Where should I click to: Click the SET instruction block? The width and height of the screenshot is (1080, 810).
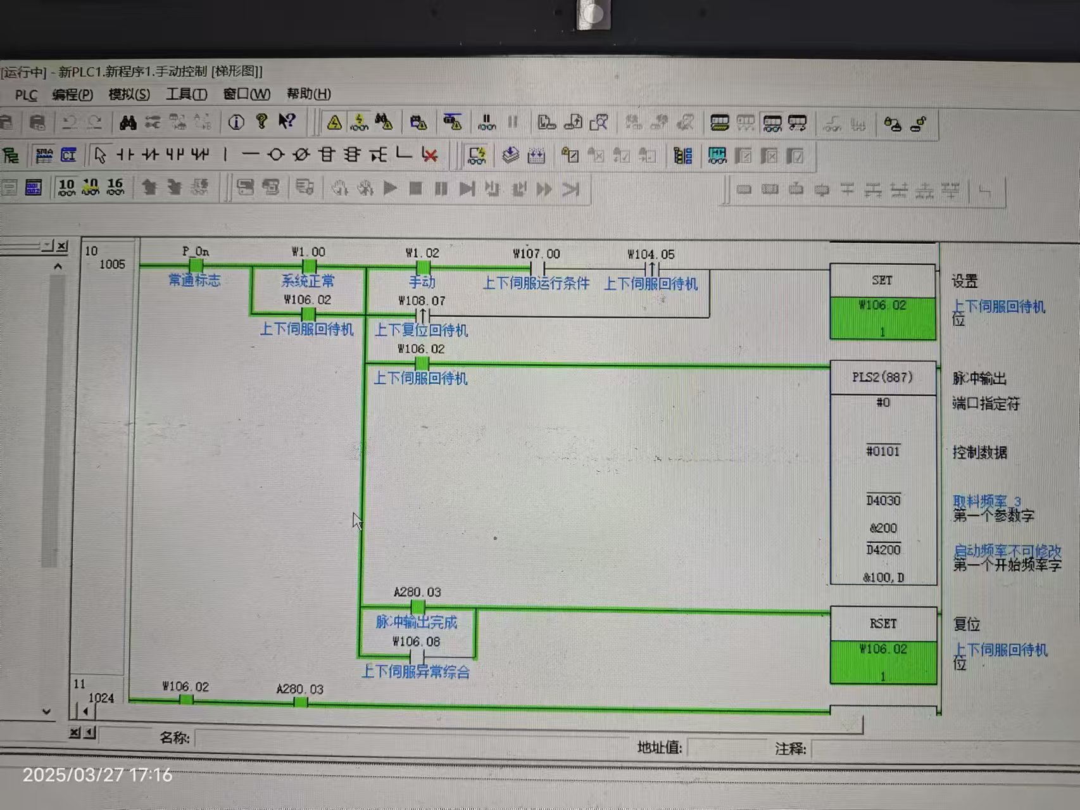(x=882, y=280)
